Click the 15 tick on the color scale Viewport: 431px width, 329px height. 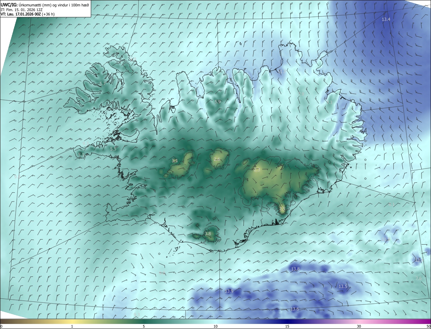pos(287,326)
